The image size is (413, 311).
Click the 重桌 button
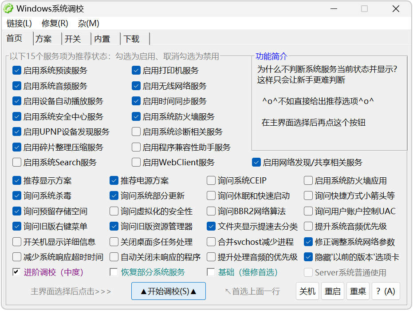click(x=358, y=291)
